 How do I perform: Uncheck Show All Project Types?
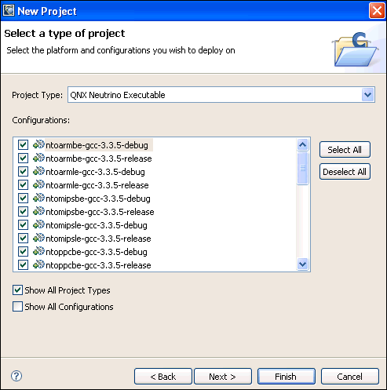[x=17, y=290]
